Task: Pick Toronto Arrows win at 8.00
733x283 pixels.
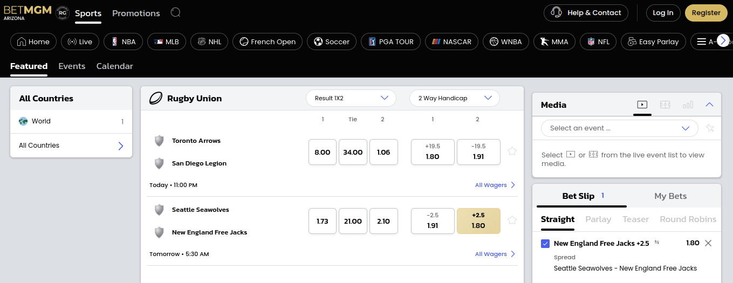Action: pos(323,152)
